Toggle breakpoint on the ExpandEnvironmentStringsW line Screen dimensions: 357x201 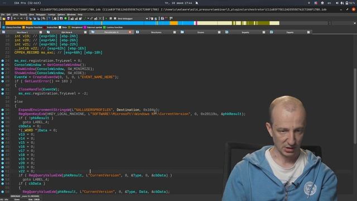coord(2,110)
